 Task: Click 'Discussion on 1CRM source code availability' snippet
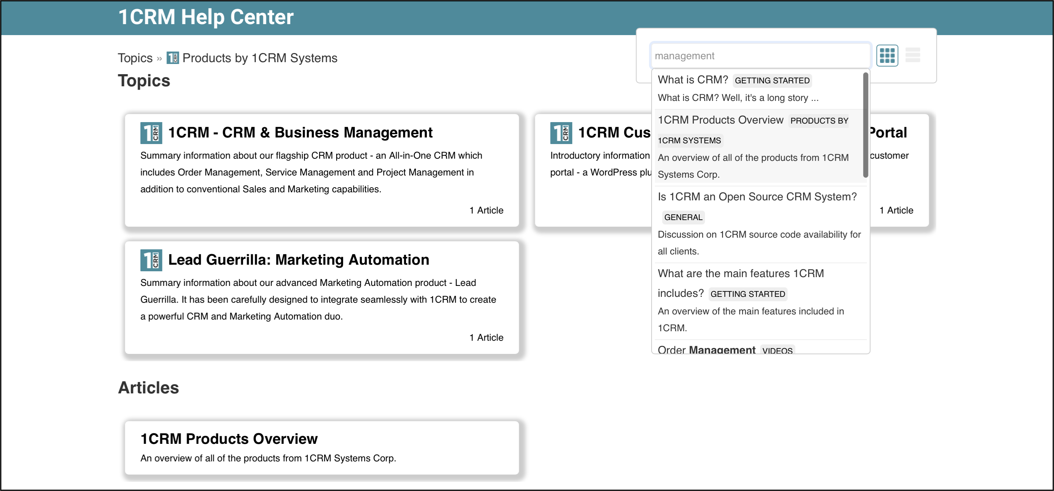pos(759,243)
